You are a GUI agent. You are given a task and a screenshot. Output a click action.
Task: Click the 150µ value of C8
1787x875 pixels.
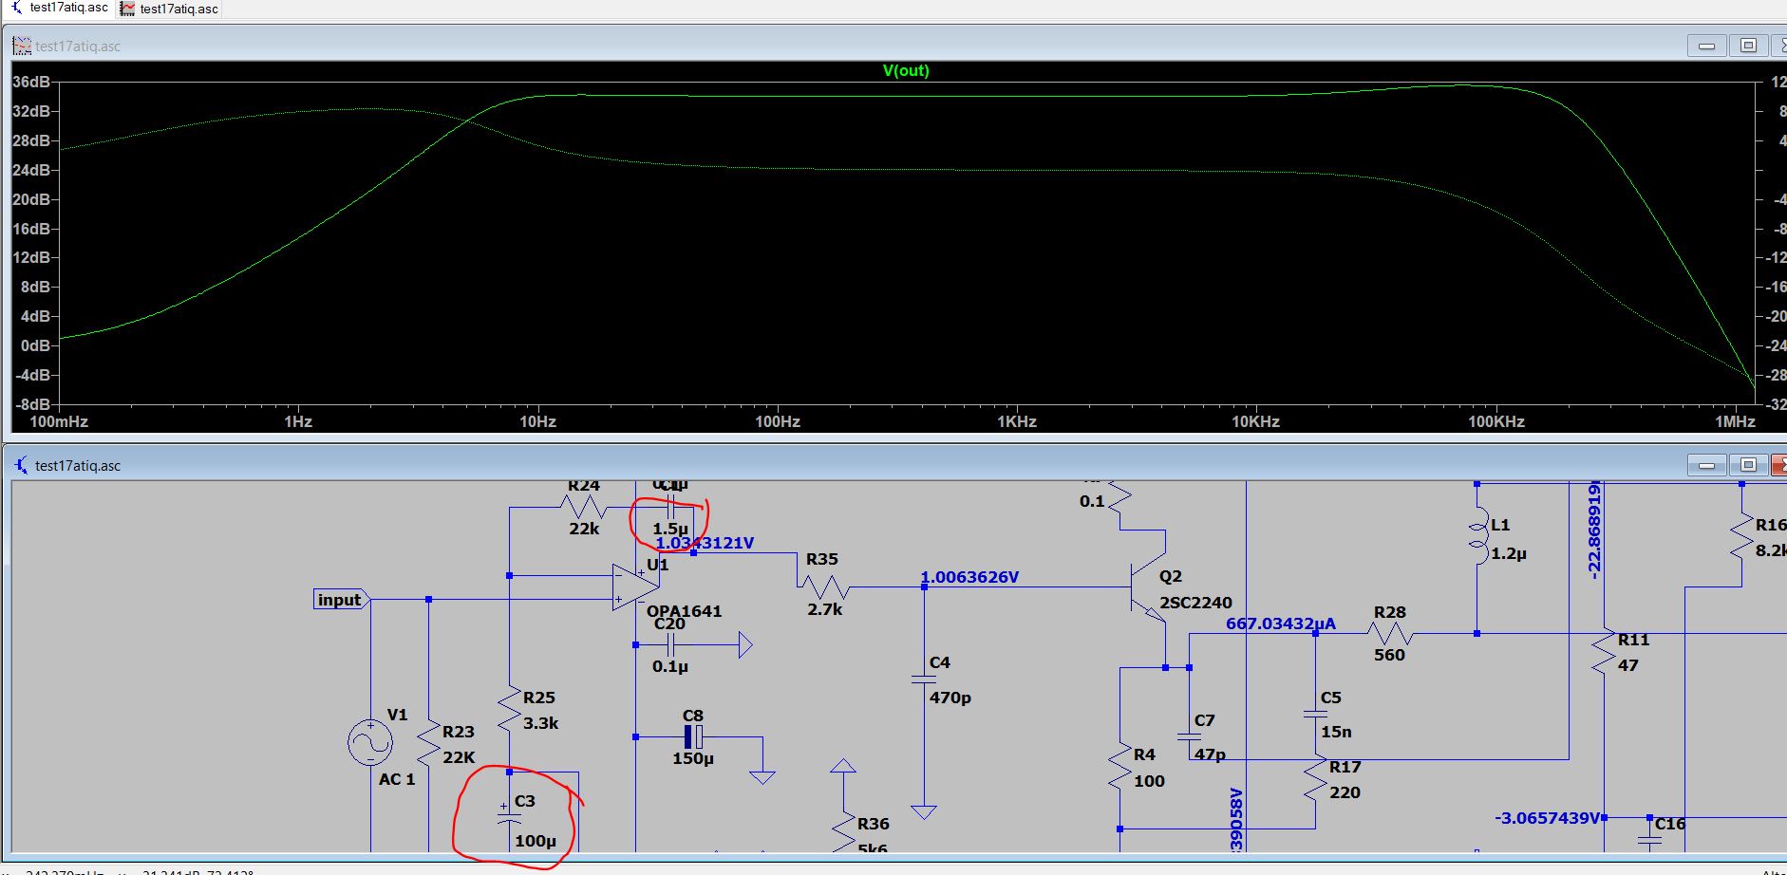tap(693, 758)
